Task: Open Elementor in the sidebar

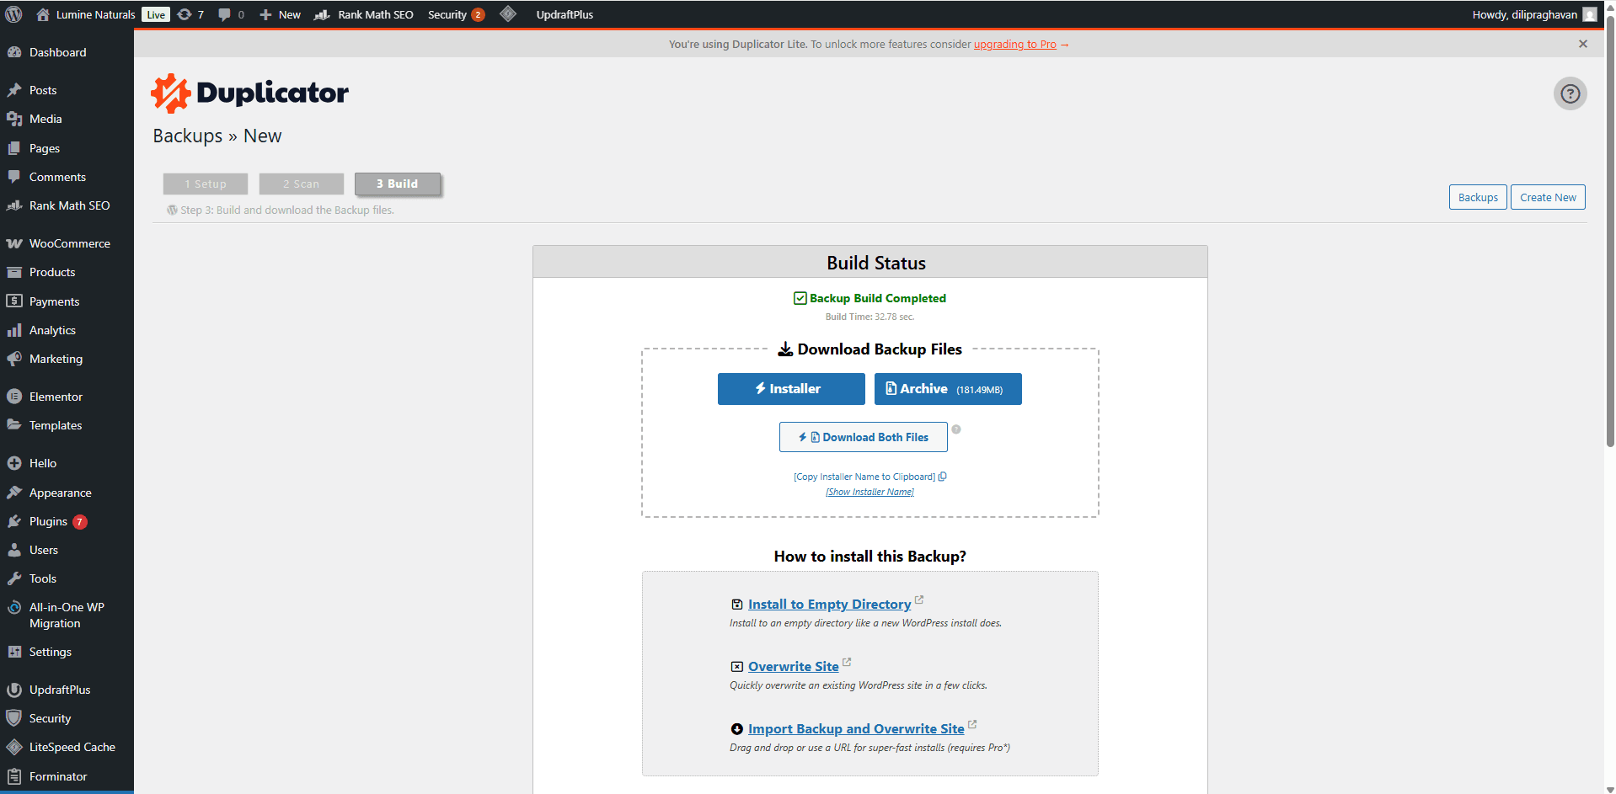Action: (x=67, y=397)
